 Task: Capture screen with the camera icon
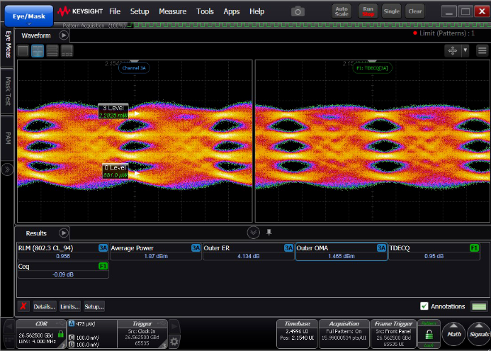coord(298,12)
